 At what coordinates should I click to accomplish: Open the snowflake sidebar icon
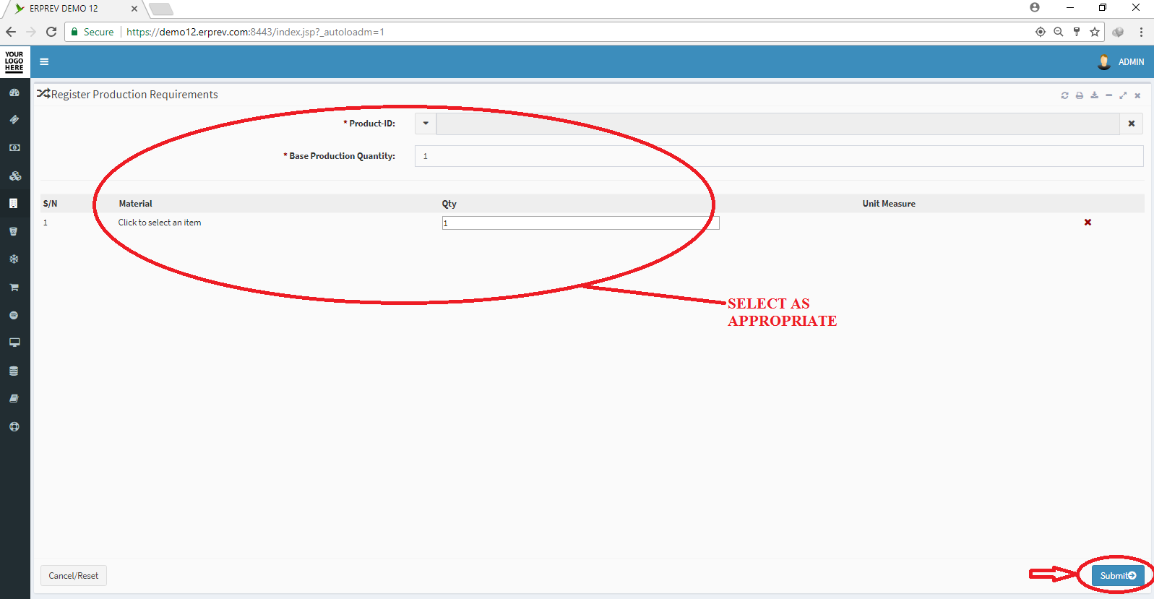[14, 259]
